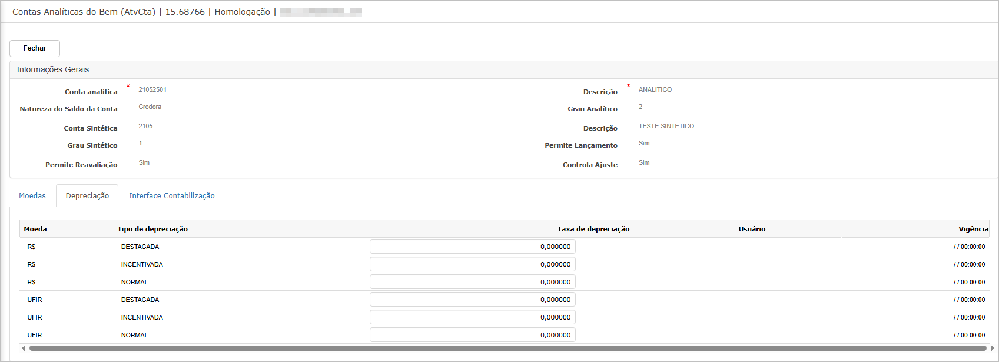Click the UFIR INCENTIVADA depreciation rate field
Screen dimensions: 999x362
pos(473,317)
